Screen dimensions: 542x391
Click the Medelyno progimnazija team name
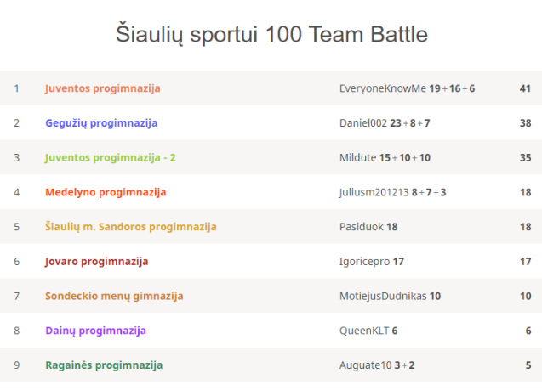pyautogui.click(x=106, y=192)
